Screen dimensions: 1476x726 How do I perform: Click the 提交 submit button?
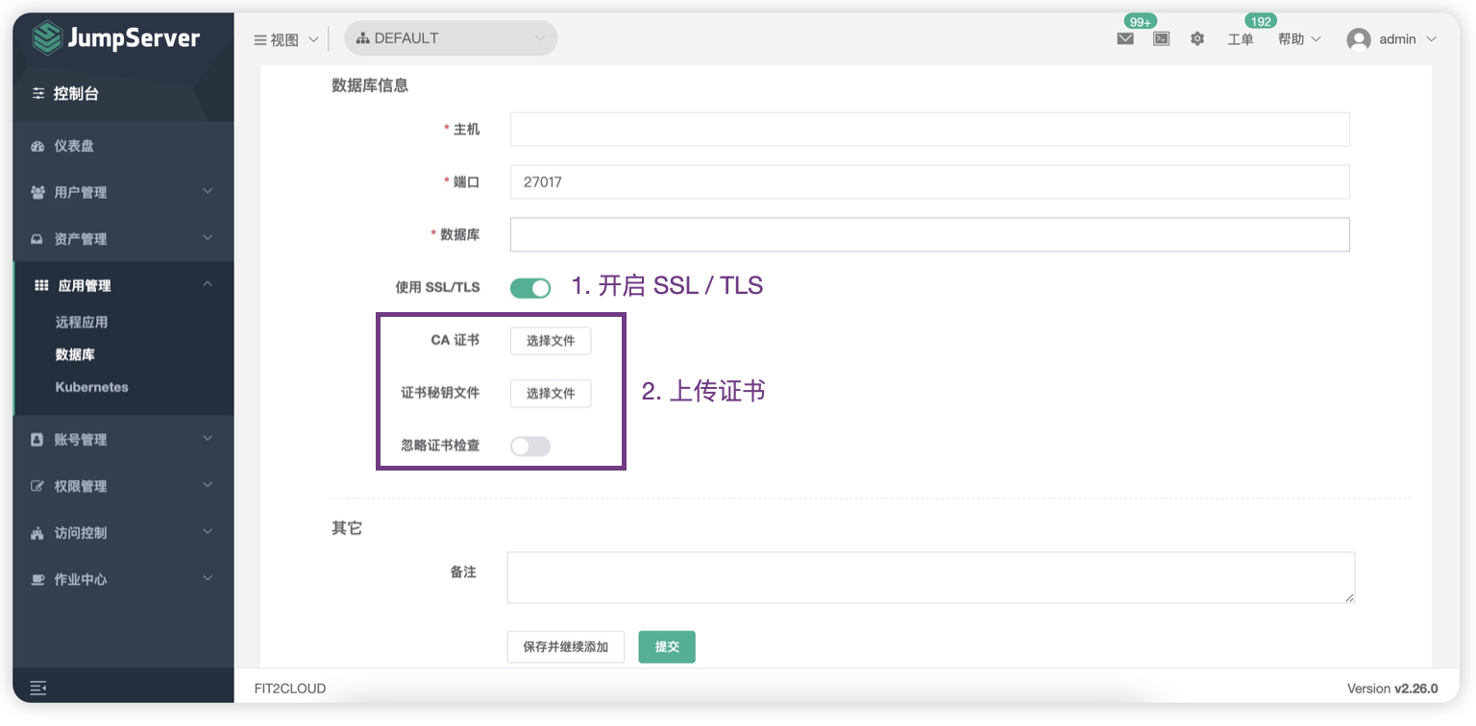667,646
